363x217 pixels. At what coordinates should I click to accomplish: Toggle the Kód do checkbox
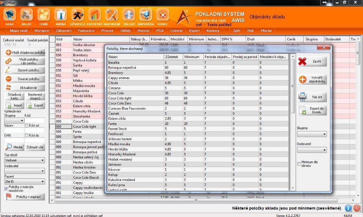[x=26, y=135]
